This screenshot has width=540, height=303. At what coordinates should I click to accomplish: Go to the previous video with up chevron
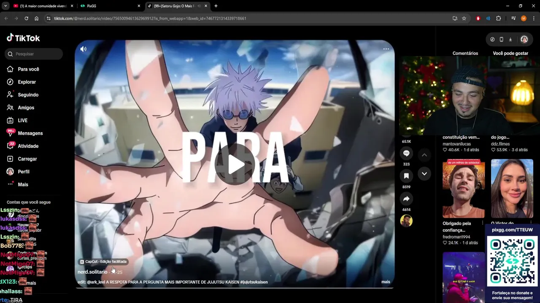(x=424, y=155)
